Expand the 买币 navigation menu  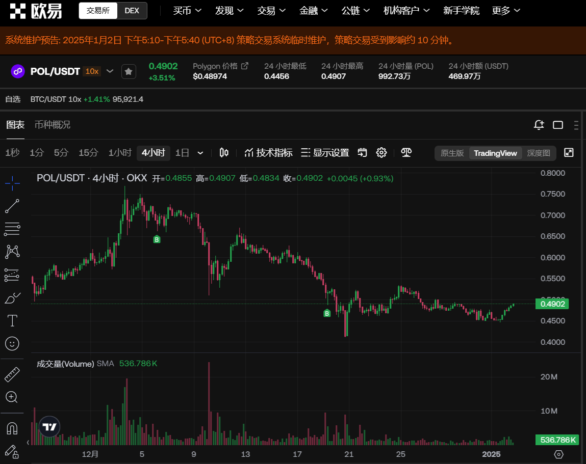(x=187, y=11)
